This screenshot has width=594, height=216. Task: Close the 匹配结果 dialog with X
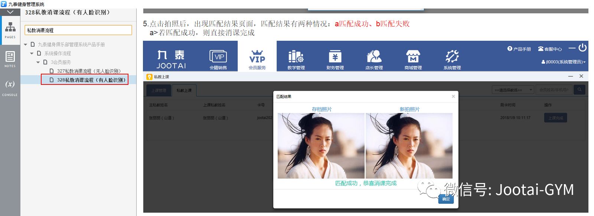453,96
